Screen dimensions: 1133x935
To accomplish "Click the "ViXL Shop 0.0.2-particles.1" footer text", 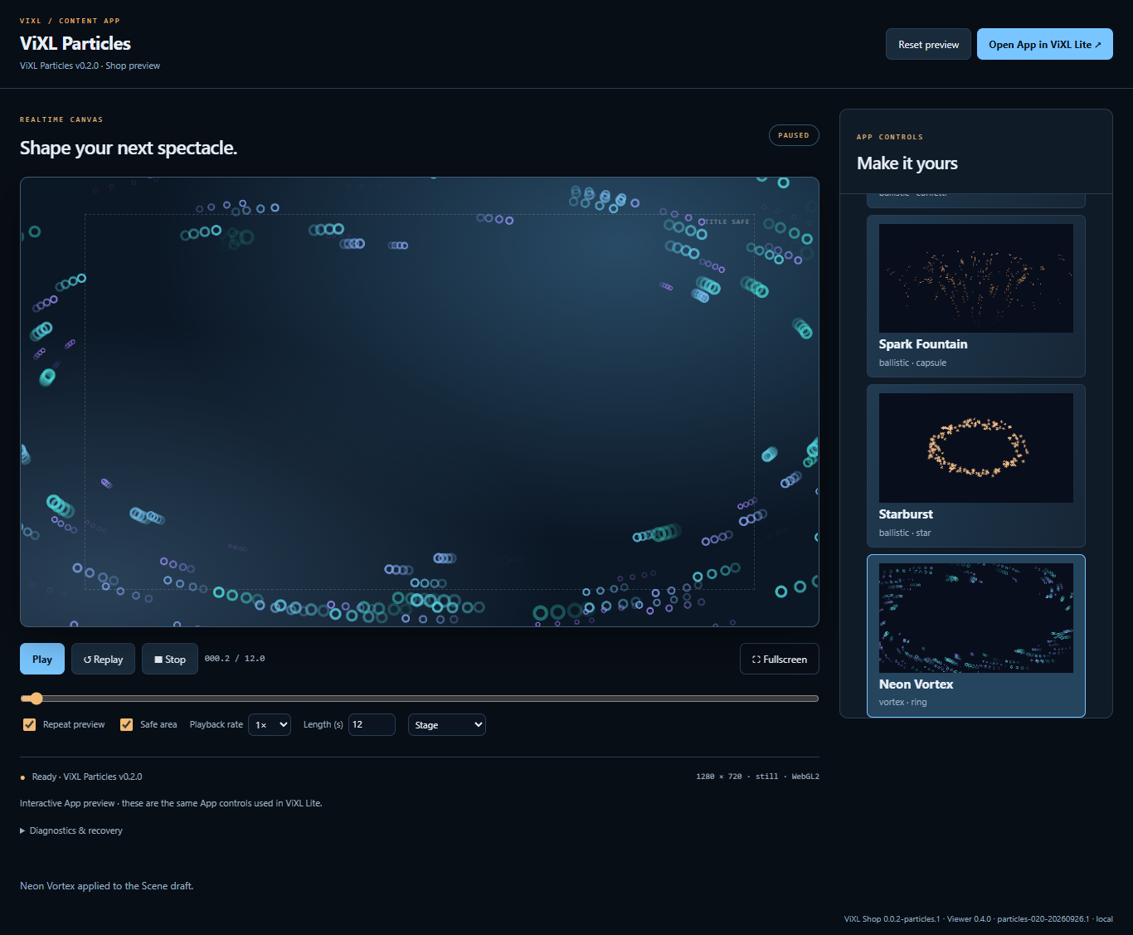I will 892,919.
